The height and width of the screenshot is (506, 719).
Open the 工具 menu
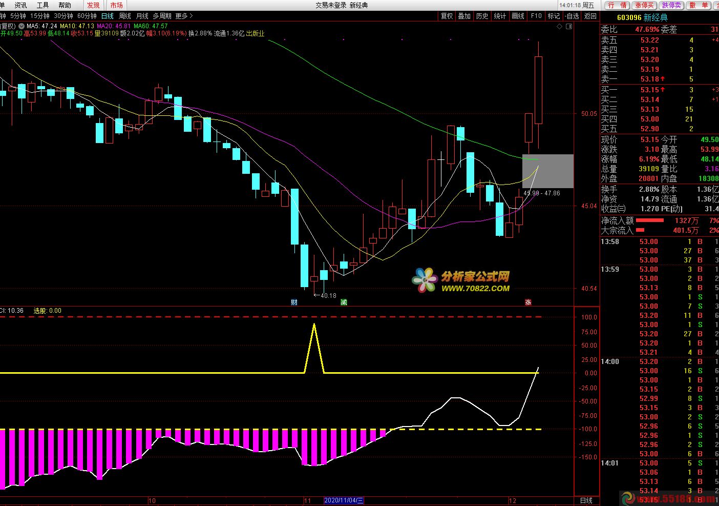pos(43,5)
